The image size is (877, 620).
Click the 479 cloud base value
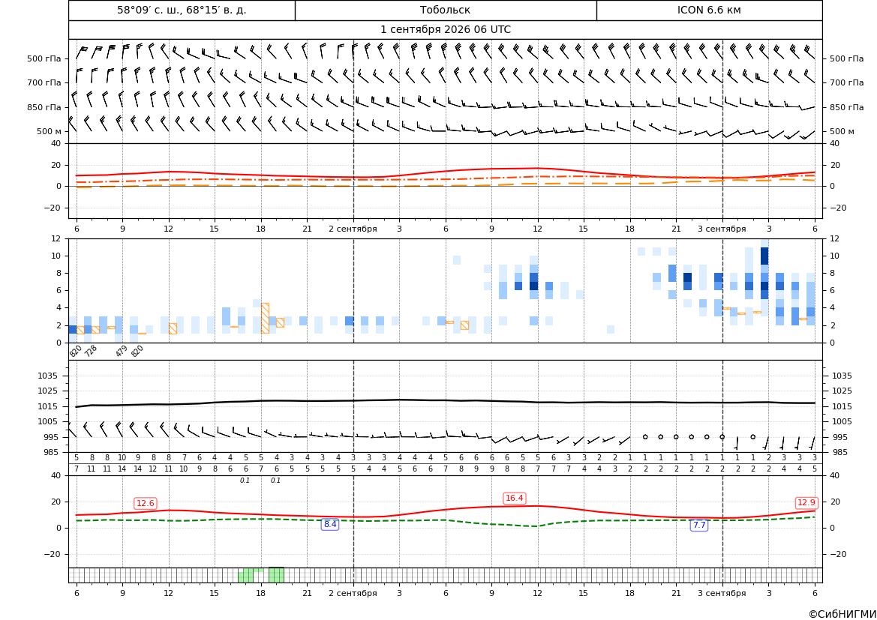[x=122, y=351]
